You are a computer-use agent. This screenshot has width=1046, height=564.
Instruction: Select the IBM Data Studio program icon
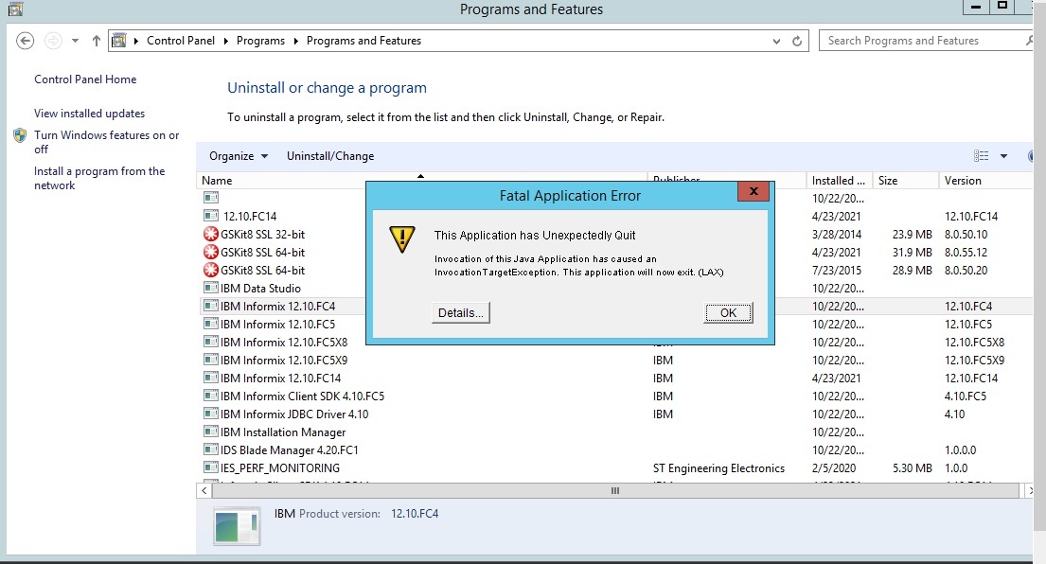coord(211,289)
